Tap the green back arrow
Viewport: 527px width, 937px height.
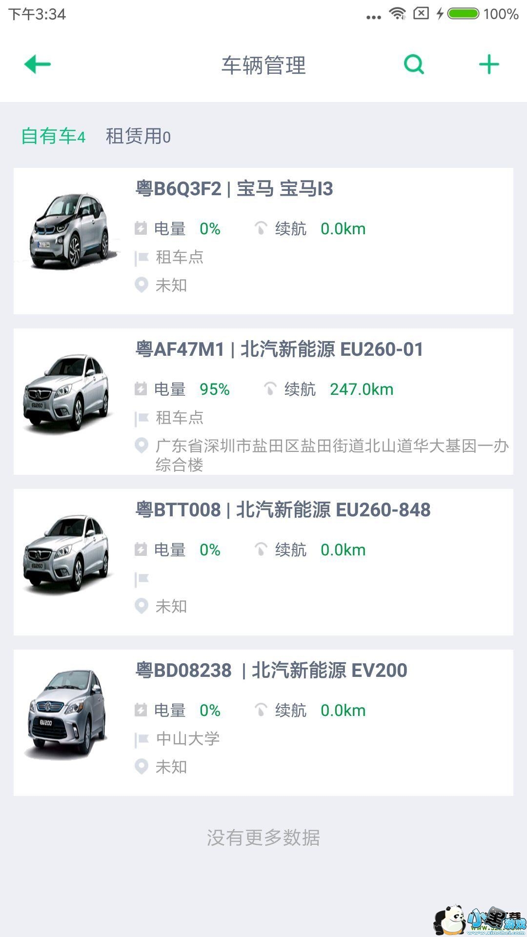pyautogui.click(x=38, y=64)
